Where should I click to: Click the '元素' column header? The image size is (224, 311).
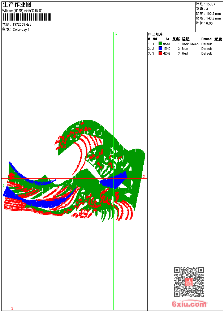click(x=218, y=39)
